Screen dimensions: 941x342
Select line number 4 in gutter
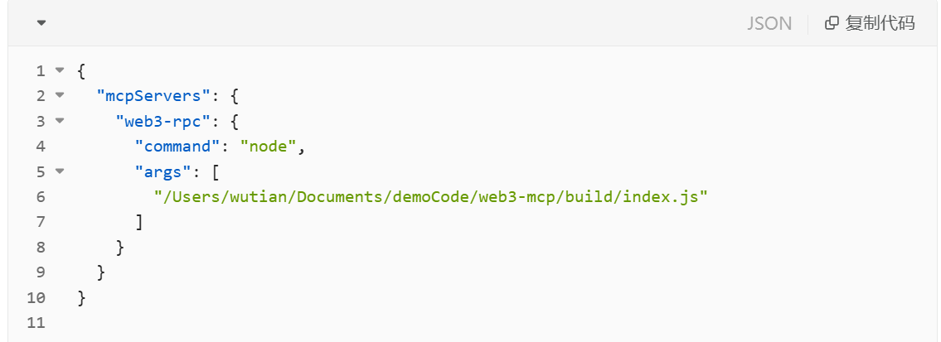pos(41,147)
